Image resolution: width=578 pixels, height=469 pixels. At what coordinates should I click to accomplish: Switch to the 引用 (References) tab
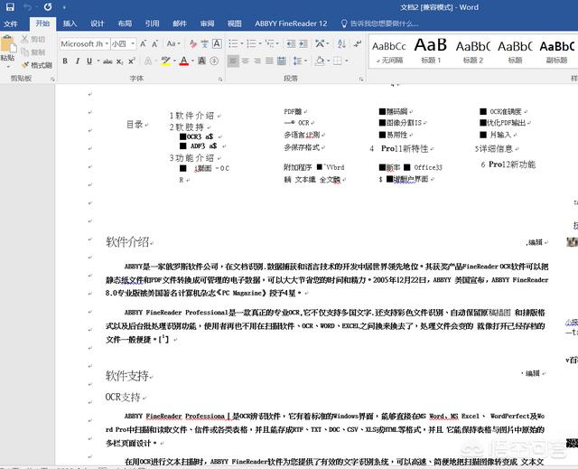pos(152,23)
